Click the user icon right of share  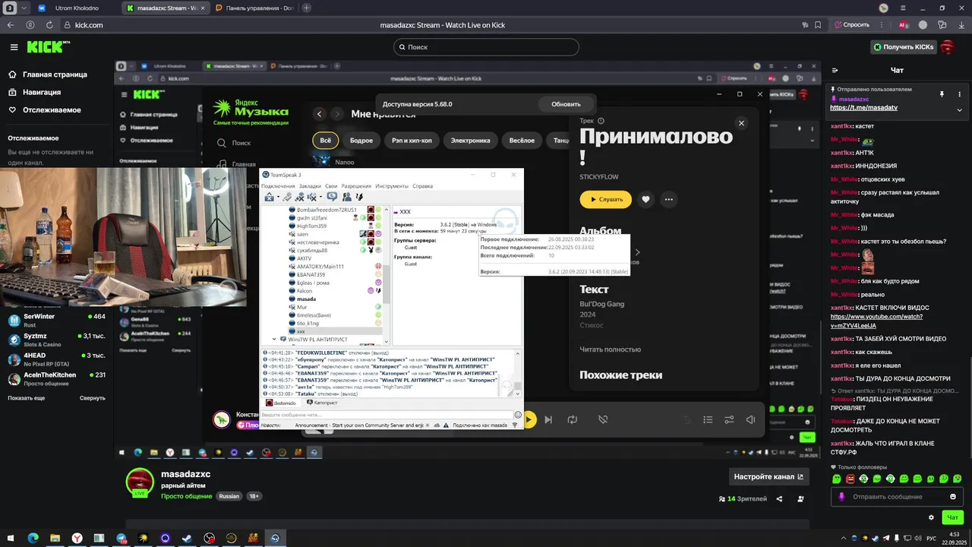click(801, 499)
